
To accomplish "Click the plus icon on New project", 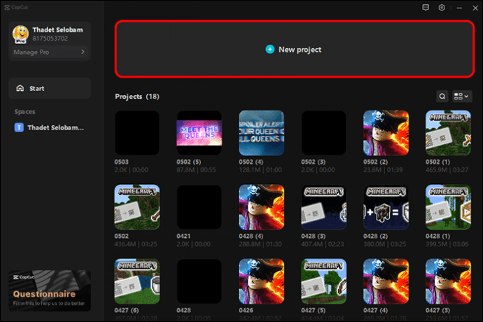I will pyautogui.click(x=269, y=49).
